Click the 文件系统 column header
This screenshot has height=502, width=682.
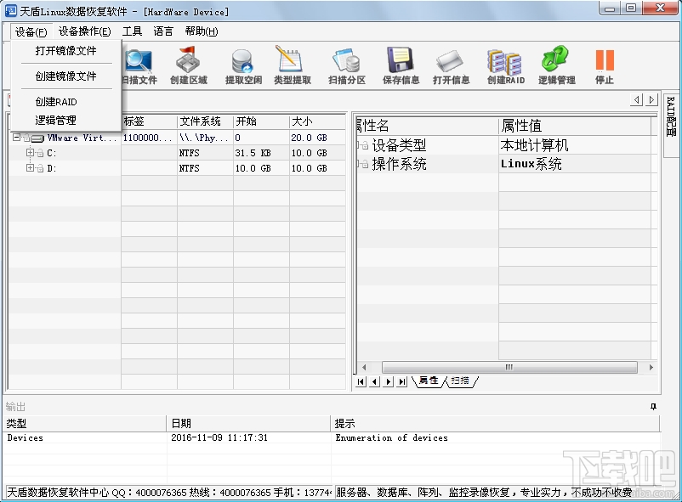(205, 121)
